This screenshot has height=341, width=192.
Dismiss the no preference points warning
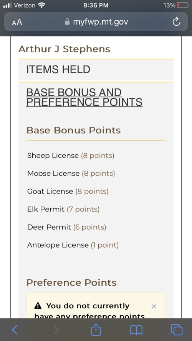(x=154, y=307)
